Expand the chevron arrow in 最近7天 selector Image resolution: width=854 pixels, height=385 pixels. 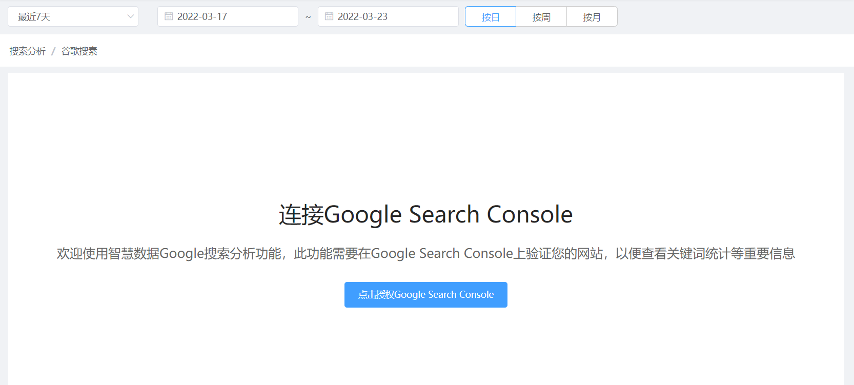tap(130, 16)
